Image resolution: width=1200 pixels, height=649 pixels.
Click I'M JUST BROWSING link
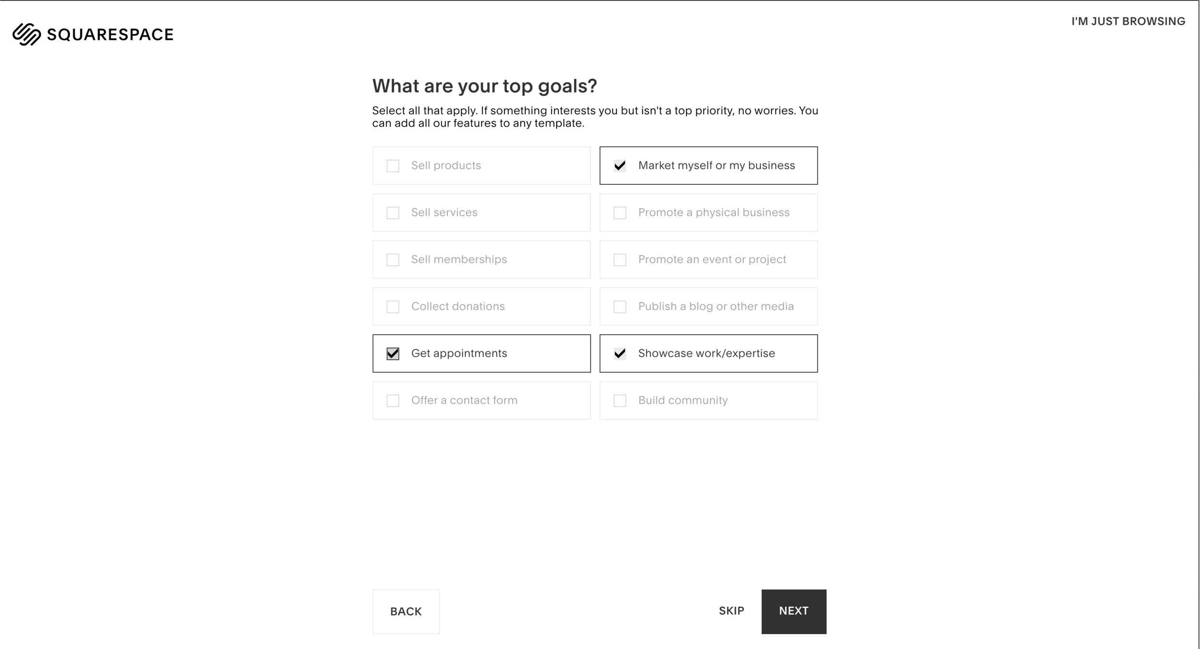[x=1128, y=21]
